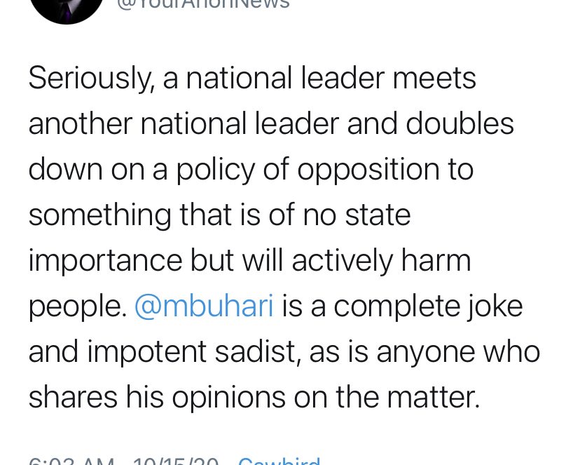Click the word 'meets' in first line

(434, 78)
